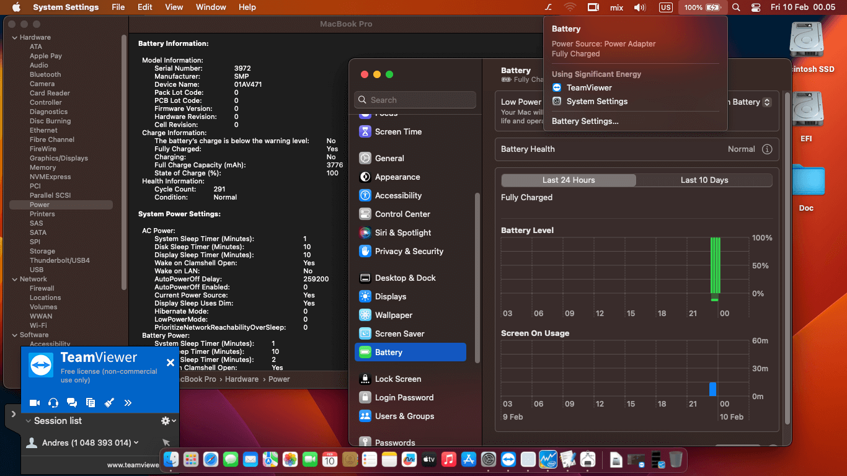The image size is (847, 476).
Task: Open TeamViewer file box icon
Action: 91,403
